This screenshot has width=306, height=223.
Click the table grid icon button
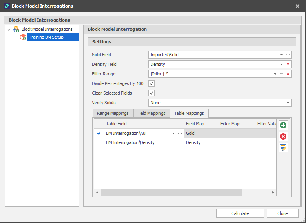point(283,148)
